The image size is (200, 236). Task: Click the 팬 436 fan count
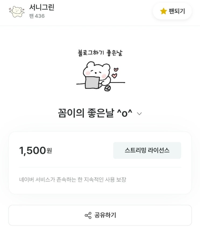point(37,16)
